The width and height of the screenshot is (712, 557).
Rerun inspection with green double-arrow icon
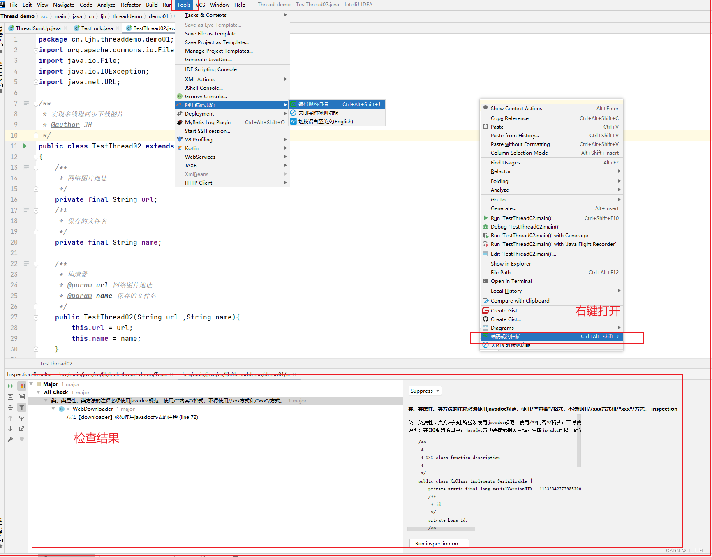[x=10, y=386]
